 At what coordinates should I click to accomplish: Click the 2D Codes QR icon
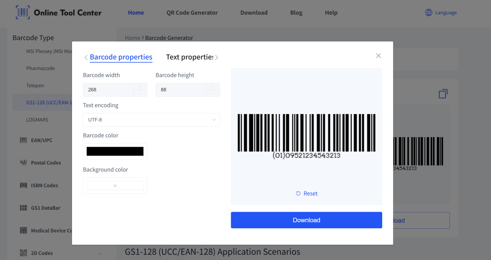[24, 253]
